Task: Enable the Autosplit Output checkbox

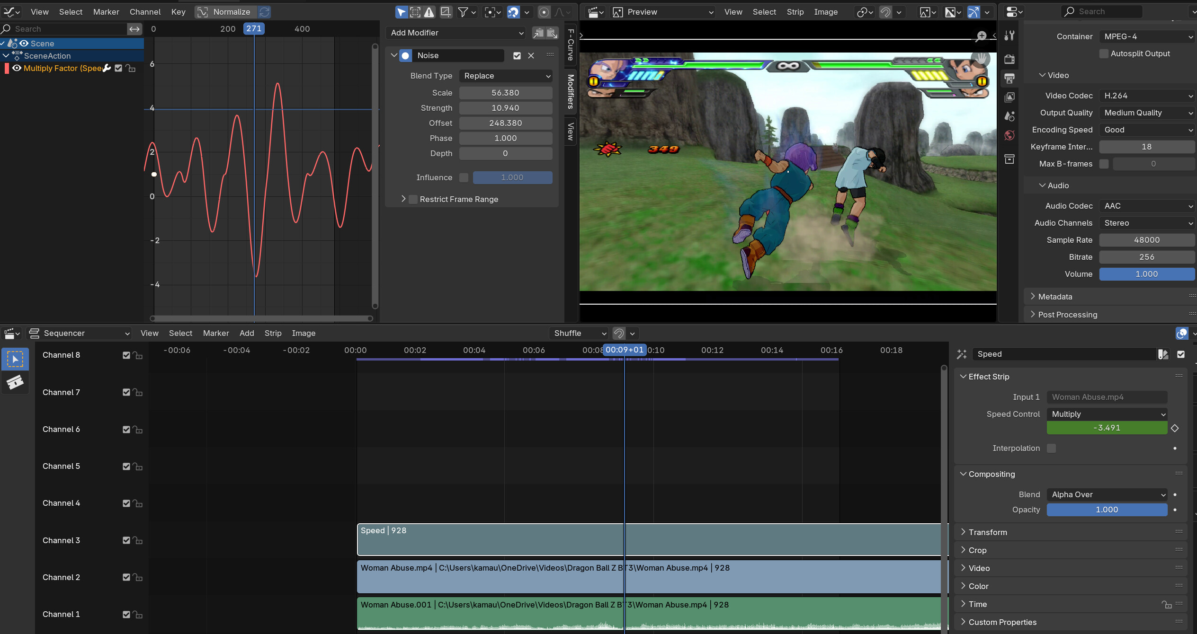Action: (1104, 54)
